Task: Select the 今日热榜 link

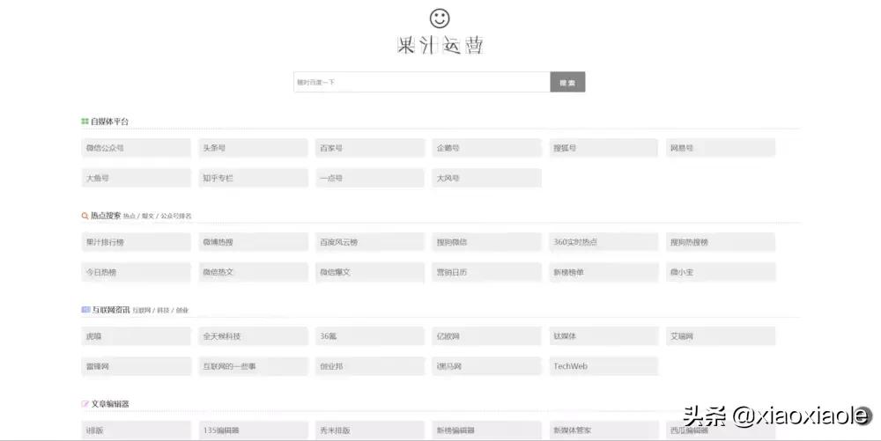Action: [136, 272]
